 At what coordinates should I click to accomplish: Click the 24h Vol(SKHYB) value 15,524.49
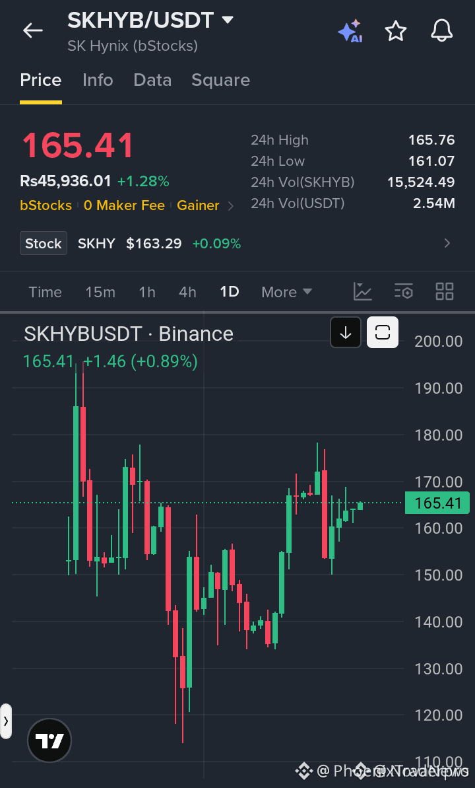click(421, 182)
